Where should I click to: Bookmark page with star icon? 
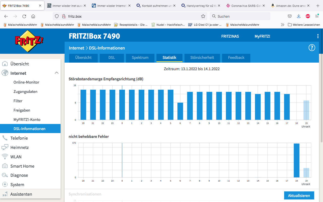[203, 16]
